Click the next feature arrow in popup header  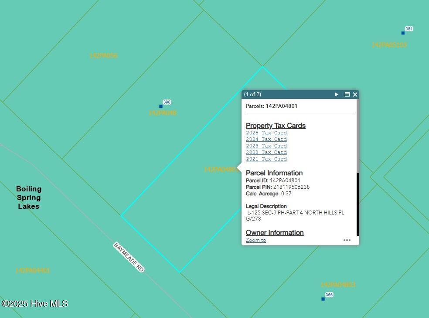[337, 94]
